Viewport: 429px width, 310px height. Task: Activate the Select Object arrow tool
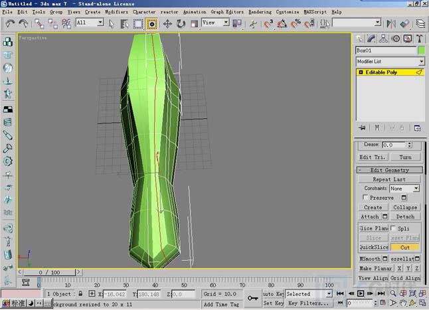[x=111, y=24]
